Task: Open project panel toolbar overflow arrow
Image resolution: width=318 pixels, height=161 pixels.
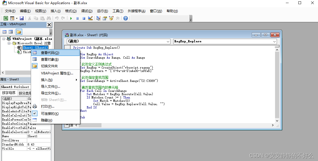Action: pos(51,33)
